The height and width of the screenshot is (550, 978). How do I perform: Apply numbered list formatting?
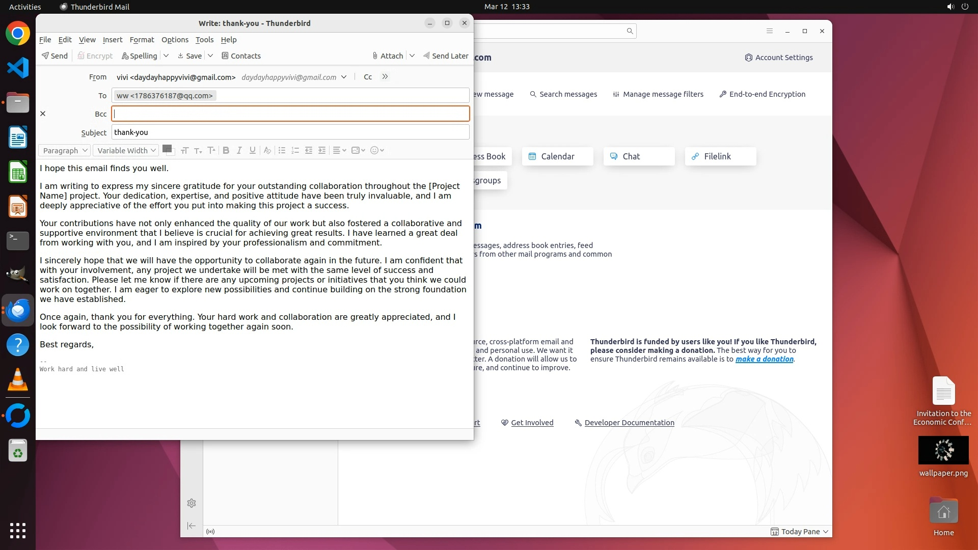click(295, 150)
